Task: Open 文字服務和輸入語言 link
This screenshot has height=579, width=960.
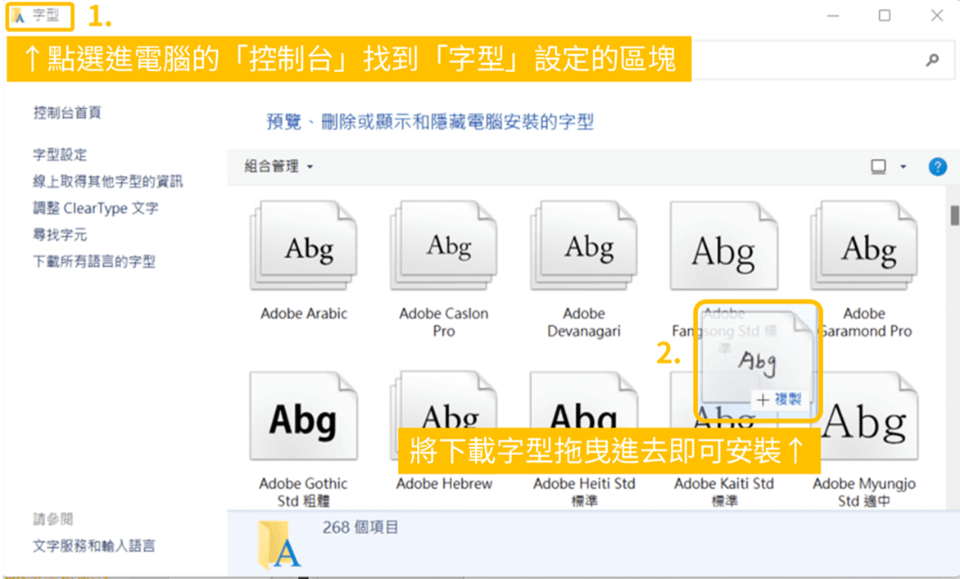Action: [94, 545]
